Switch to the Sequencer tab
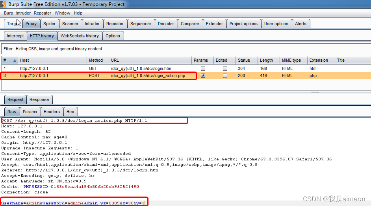 [x=141, y=24]
